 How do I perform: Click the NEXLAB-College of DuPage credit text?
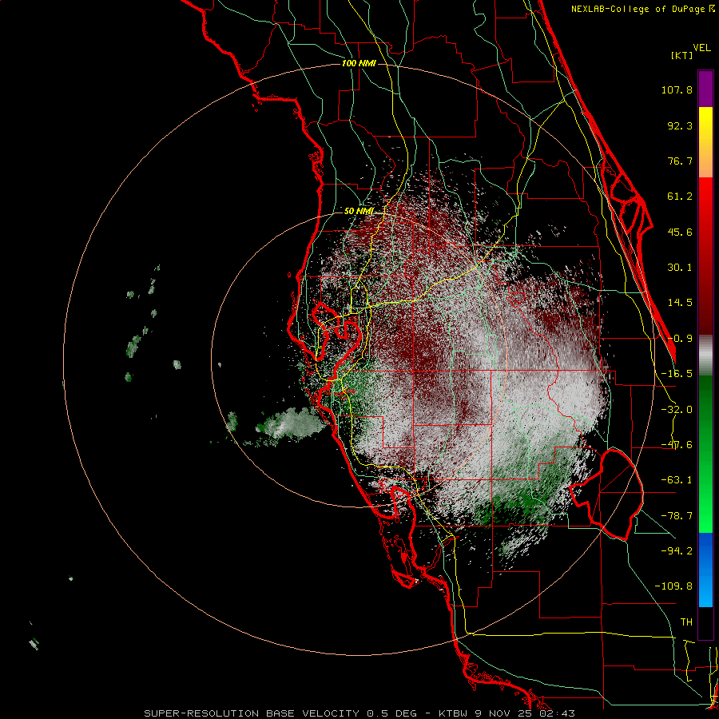coord(643,9)
